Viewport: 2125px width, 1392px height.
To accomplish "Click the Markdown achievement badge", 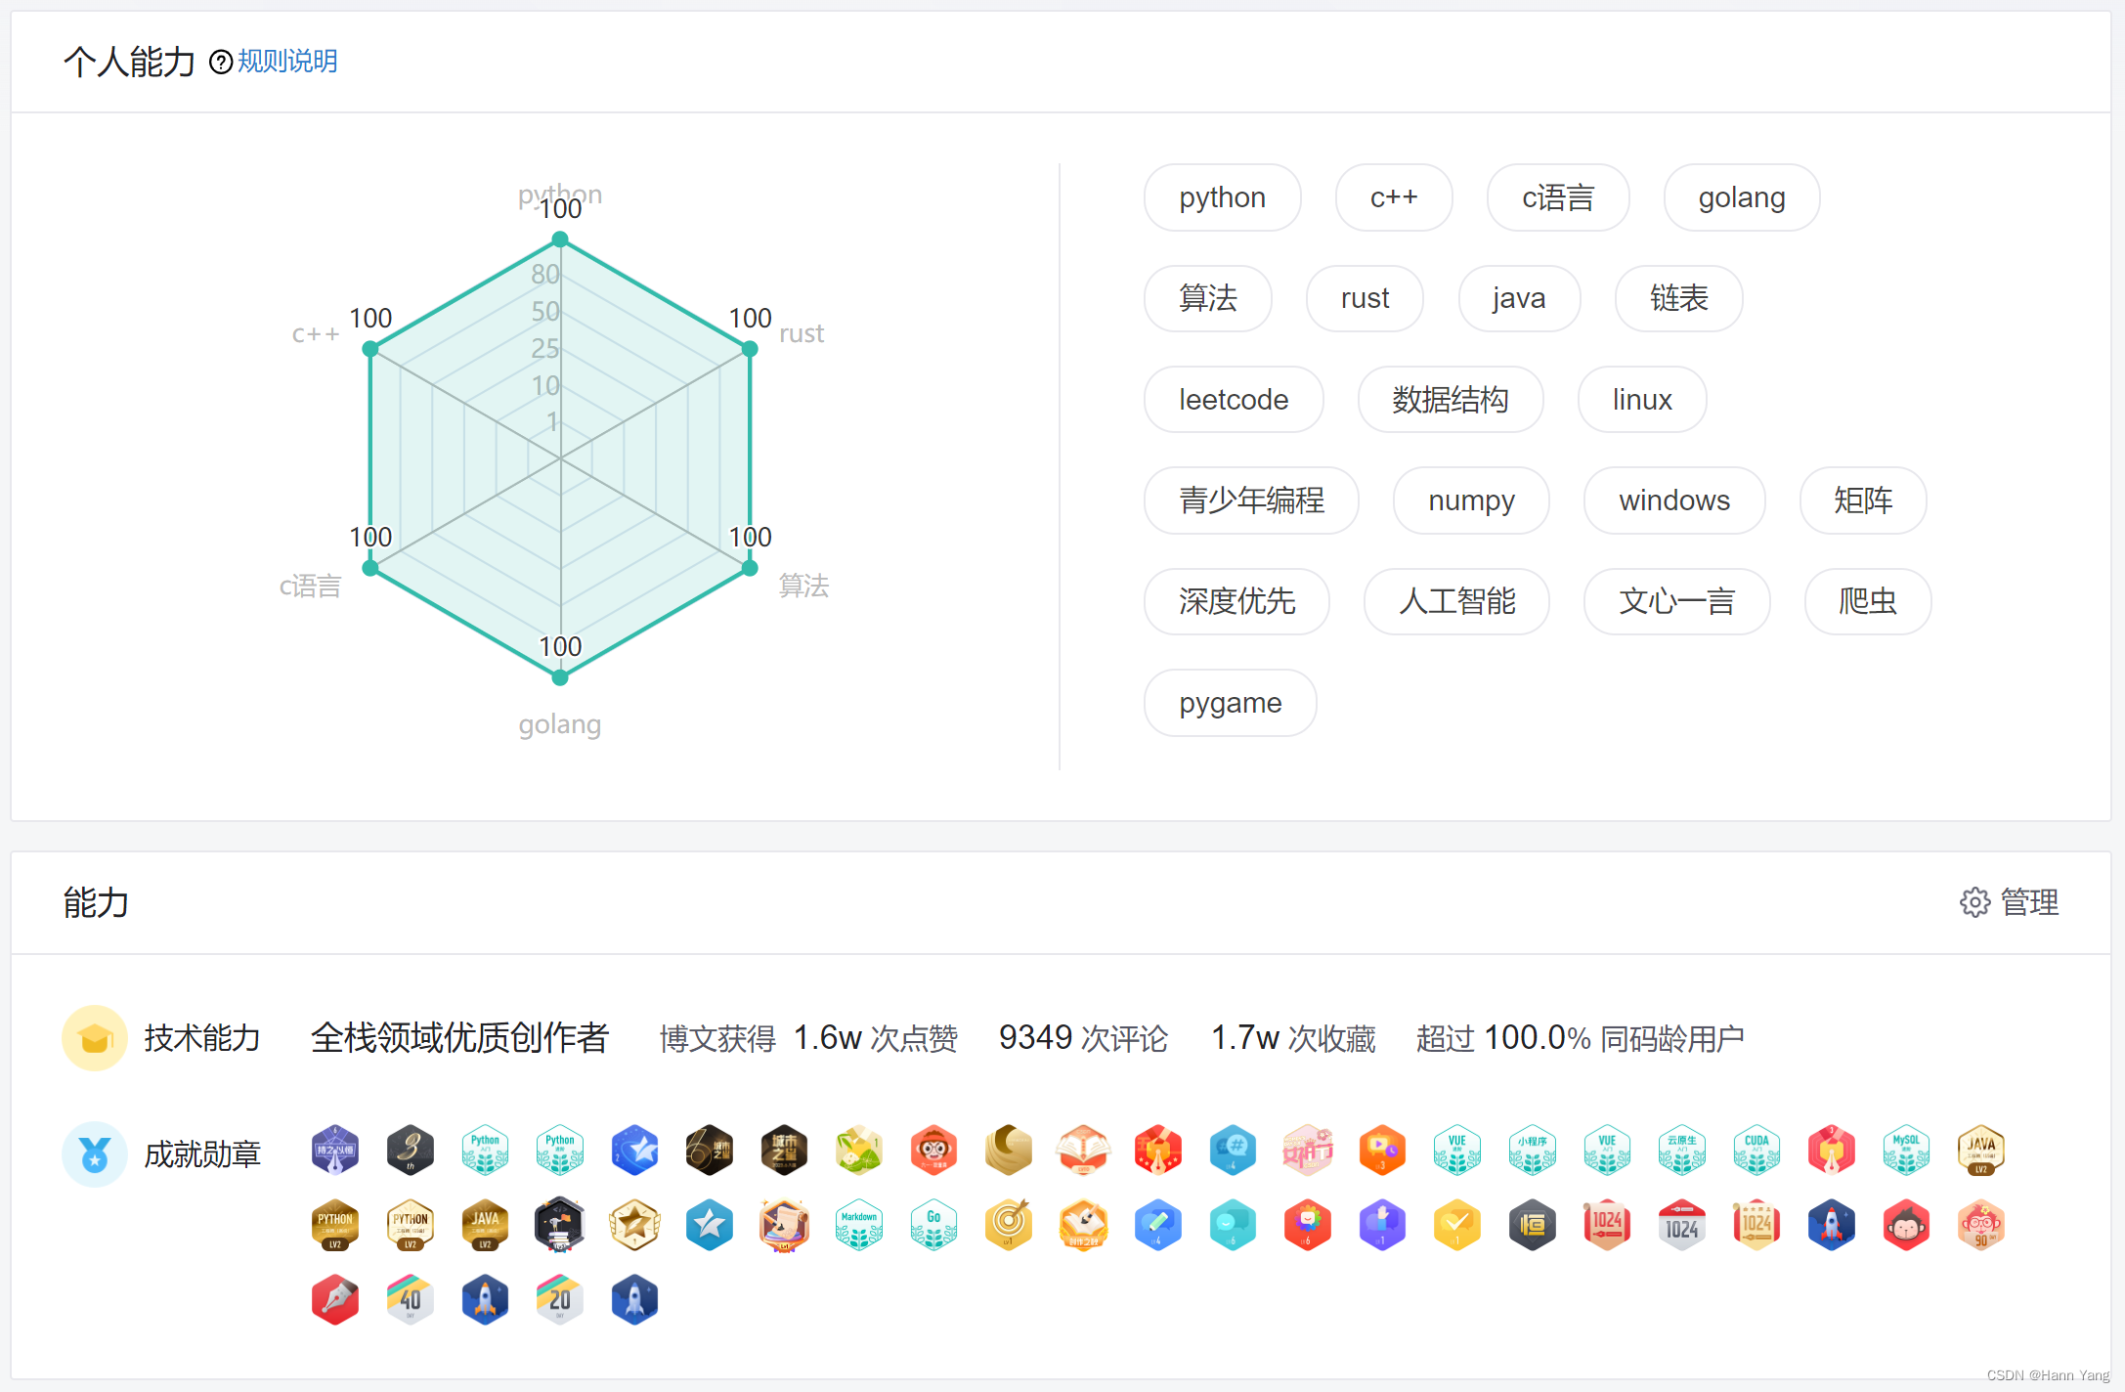I will [x=859, y=1226].
